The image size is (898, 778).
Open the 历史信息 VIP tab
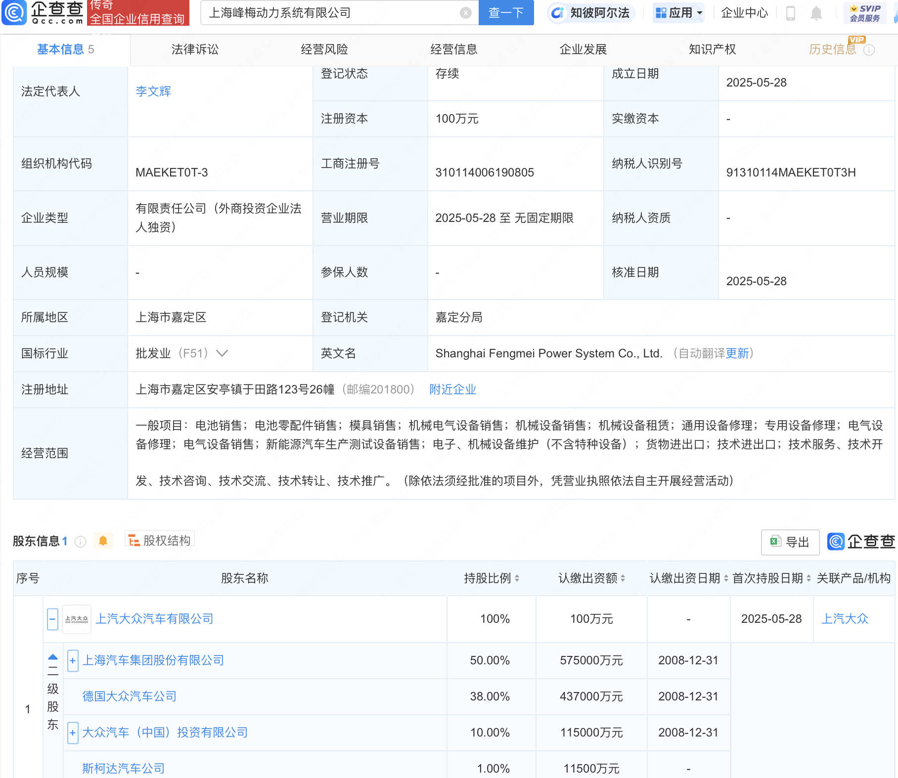coord(833,49)
